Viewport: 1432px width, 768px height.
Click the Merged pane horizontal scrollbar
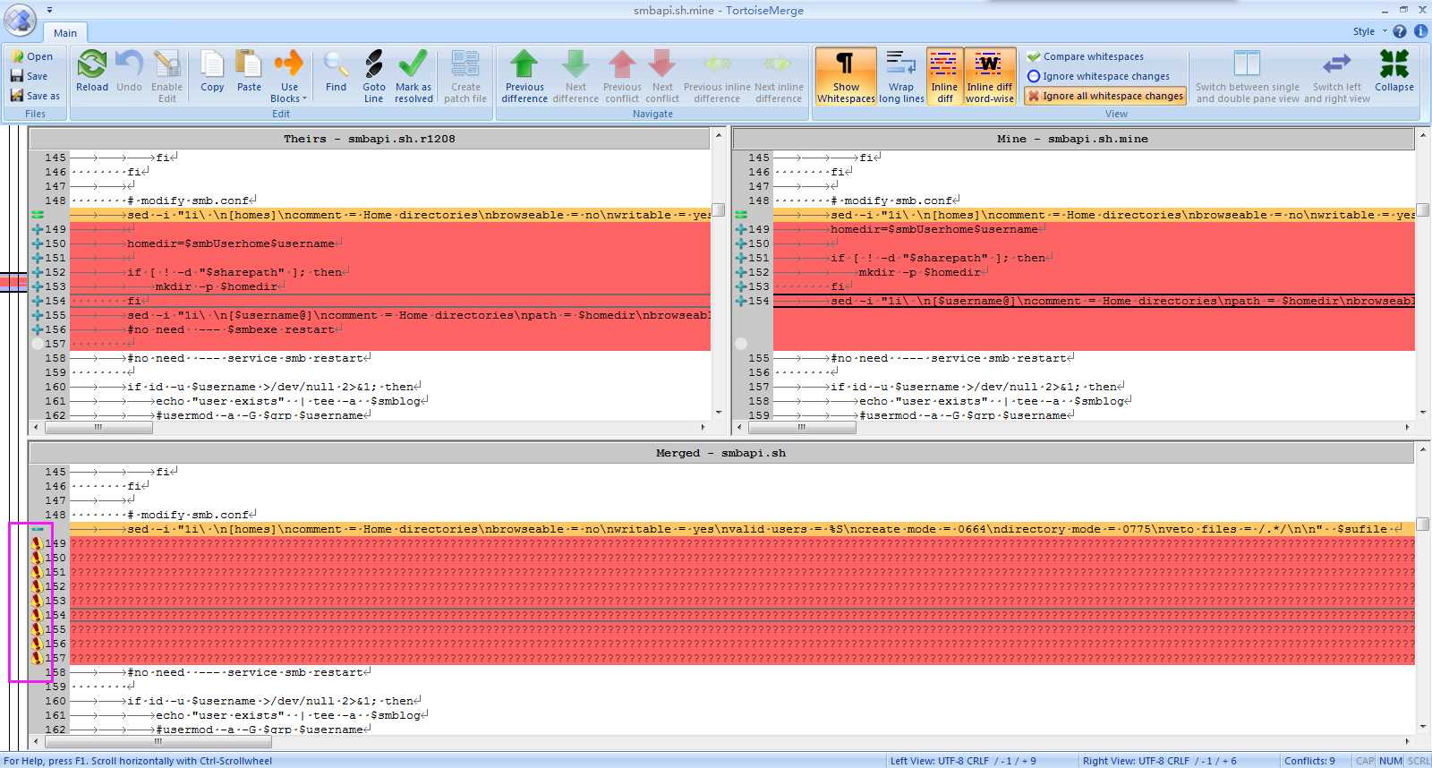click(158, 741)
